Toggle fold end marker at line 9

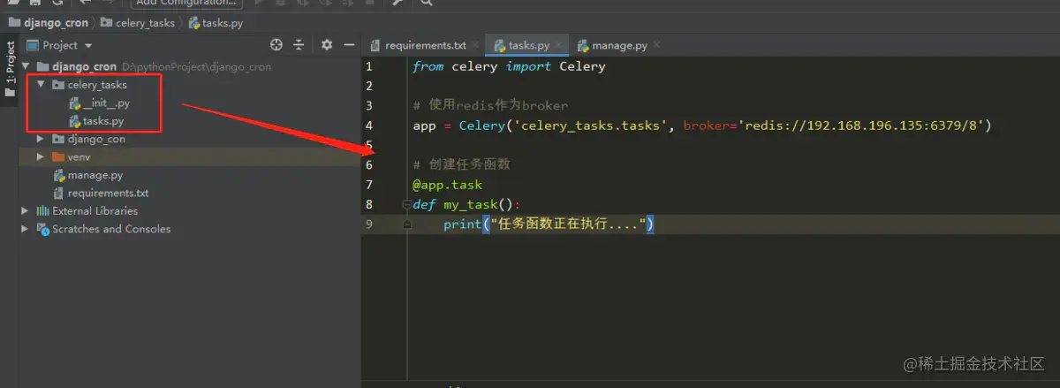point(407,224)
